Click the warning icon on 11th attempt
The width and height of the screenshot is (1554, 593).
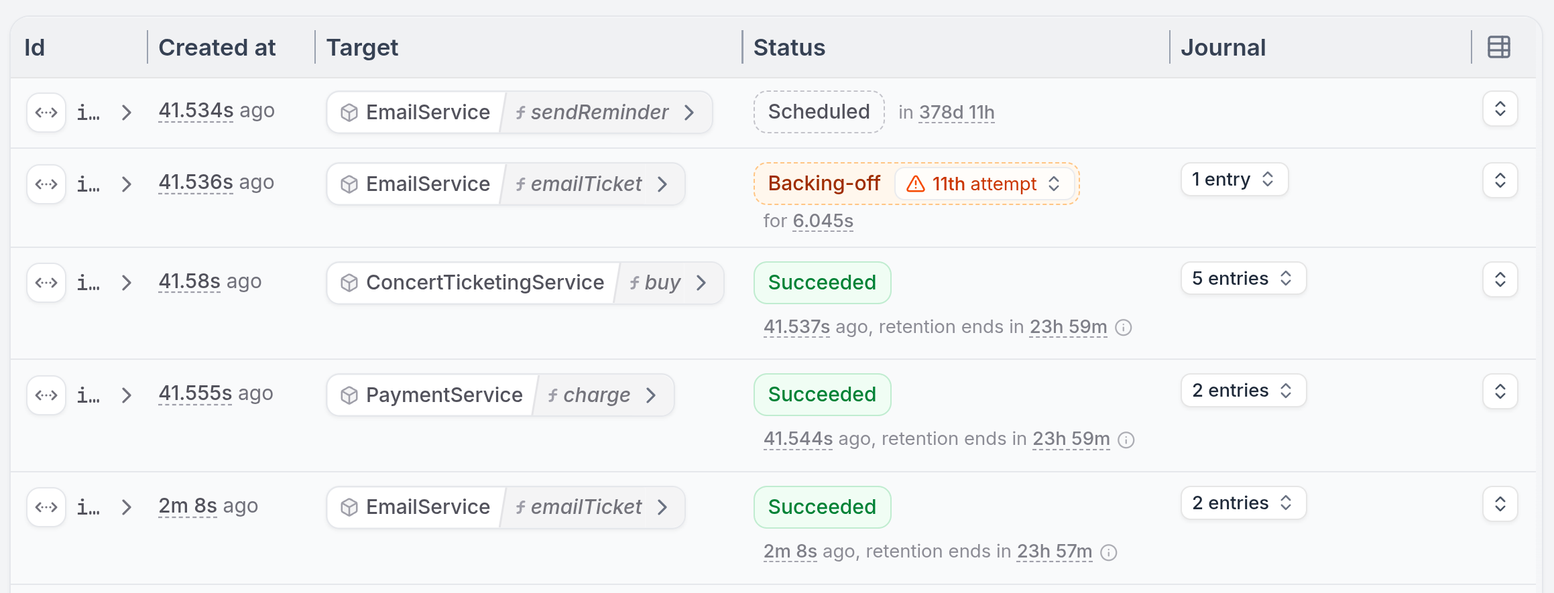(x=915, y=184)
